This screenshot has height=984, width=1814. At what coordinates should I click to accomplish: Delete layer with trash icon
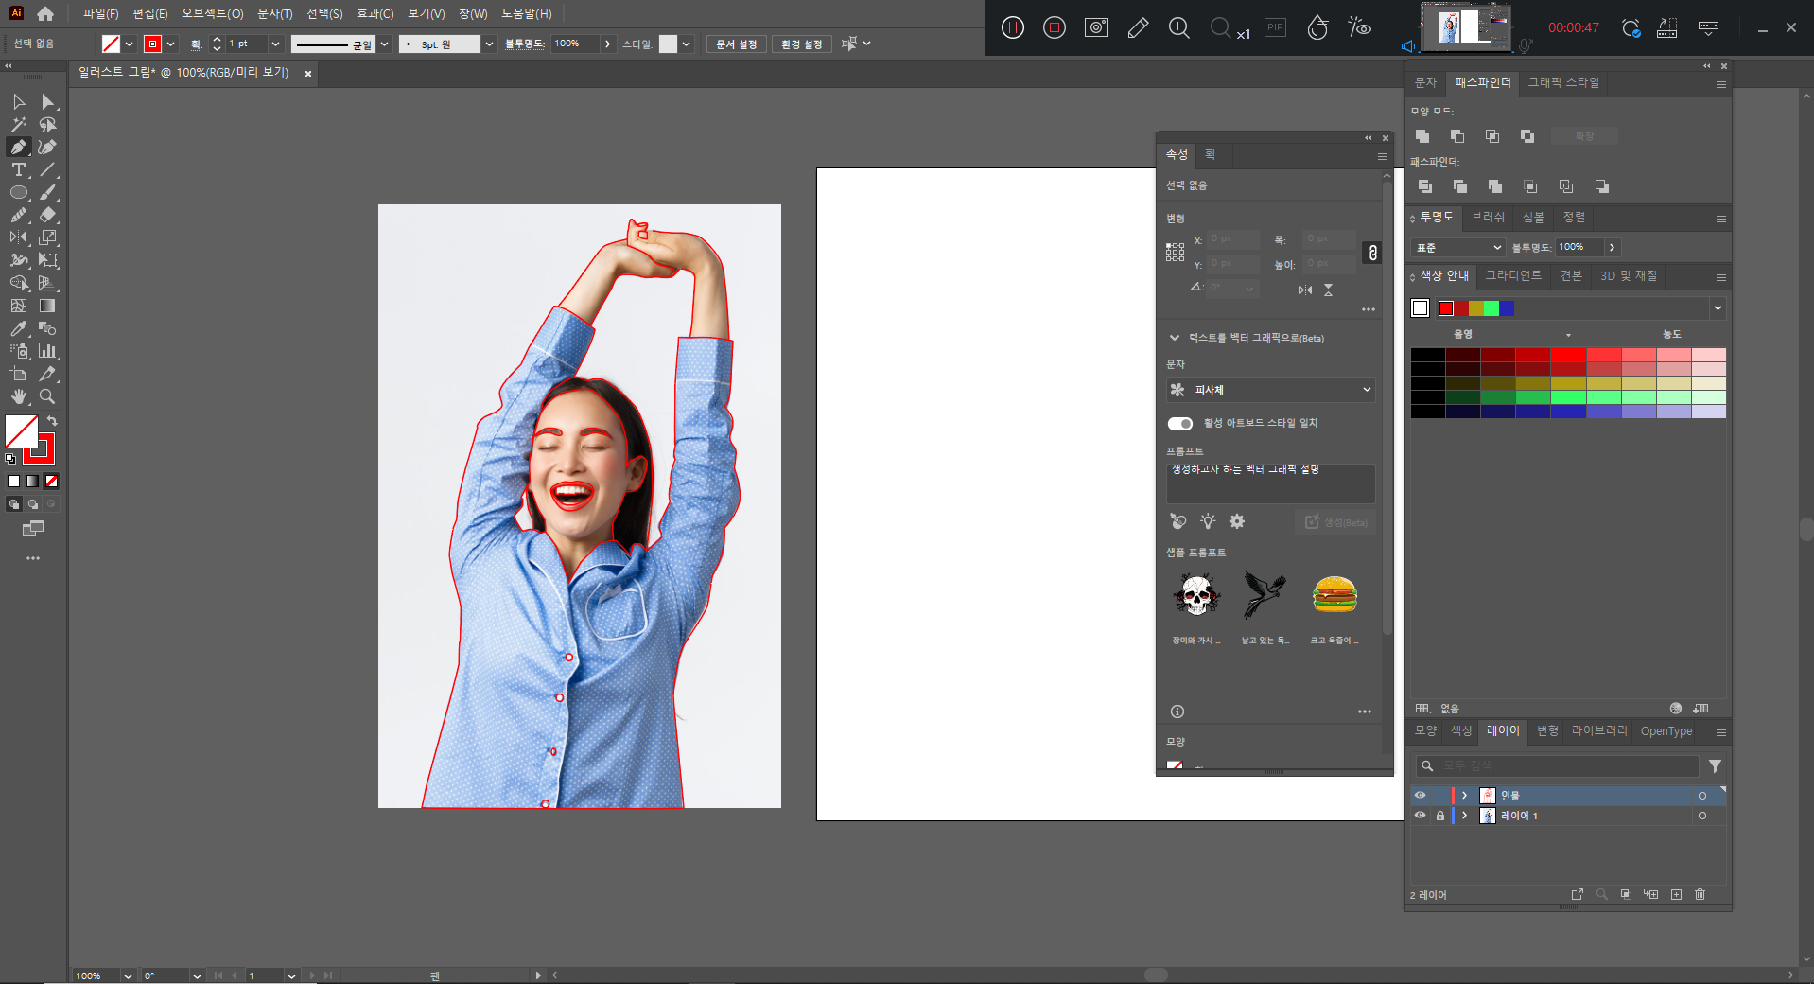click(1700, 894)
